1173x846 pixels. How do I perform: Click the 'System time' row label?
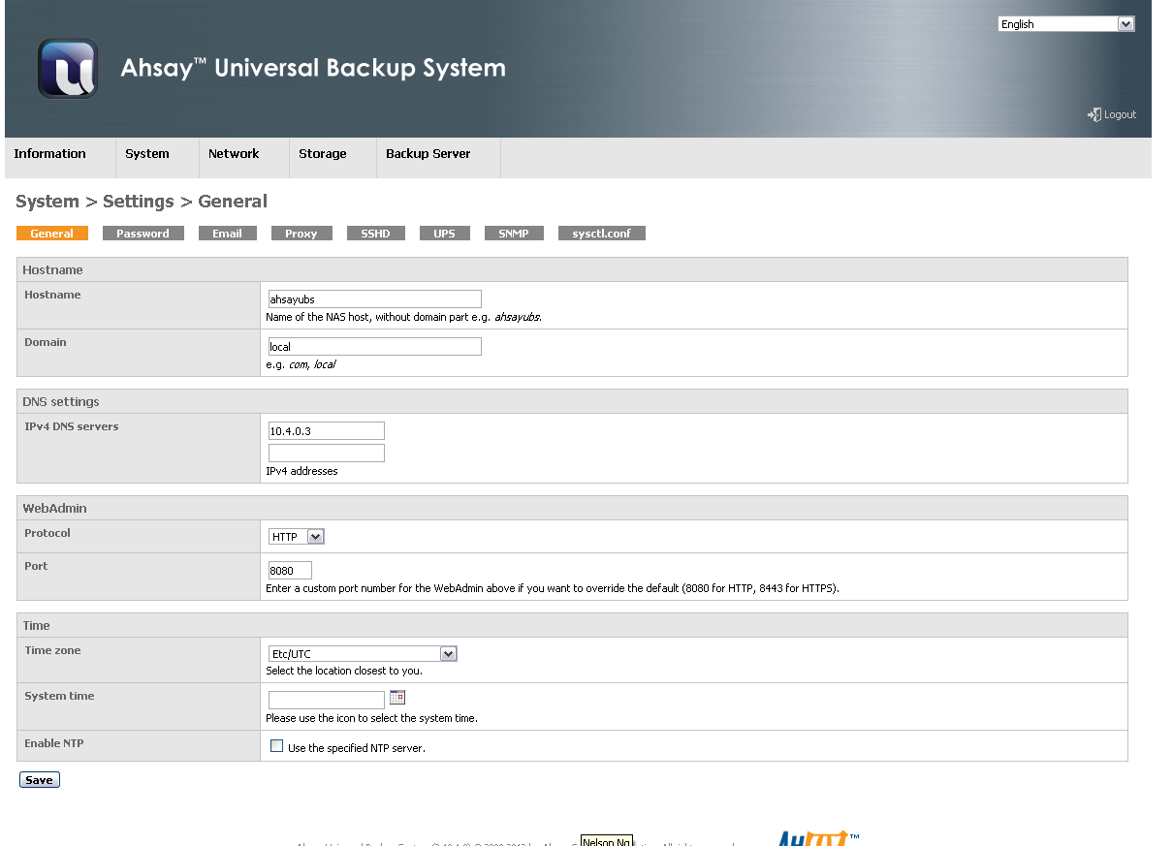click(59, 696)
